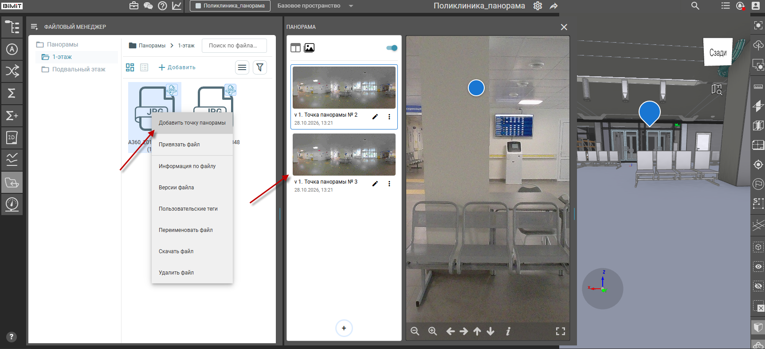Image resolution: width=765 pixels, height=349 pixels.
Task: Open the 2D drawings tool
Action: pos(12,137)
